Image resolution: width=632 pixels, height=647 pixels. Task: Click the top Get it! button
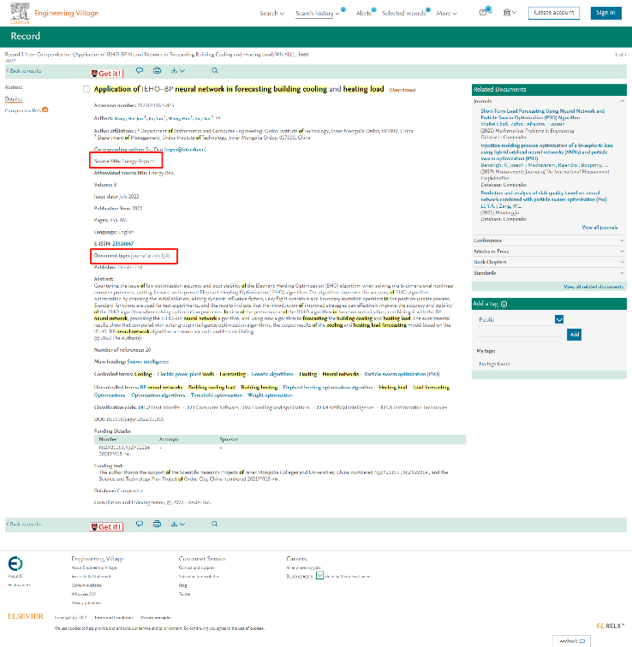pyautogui.click(x=107, y=74)
